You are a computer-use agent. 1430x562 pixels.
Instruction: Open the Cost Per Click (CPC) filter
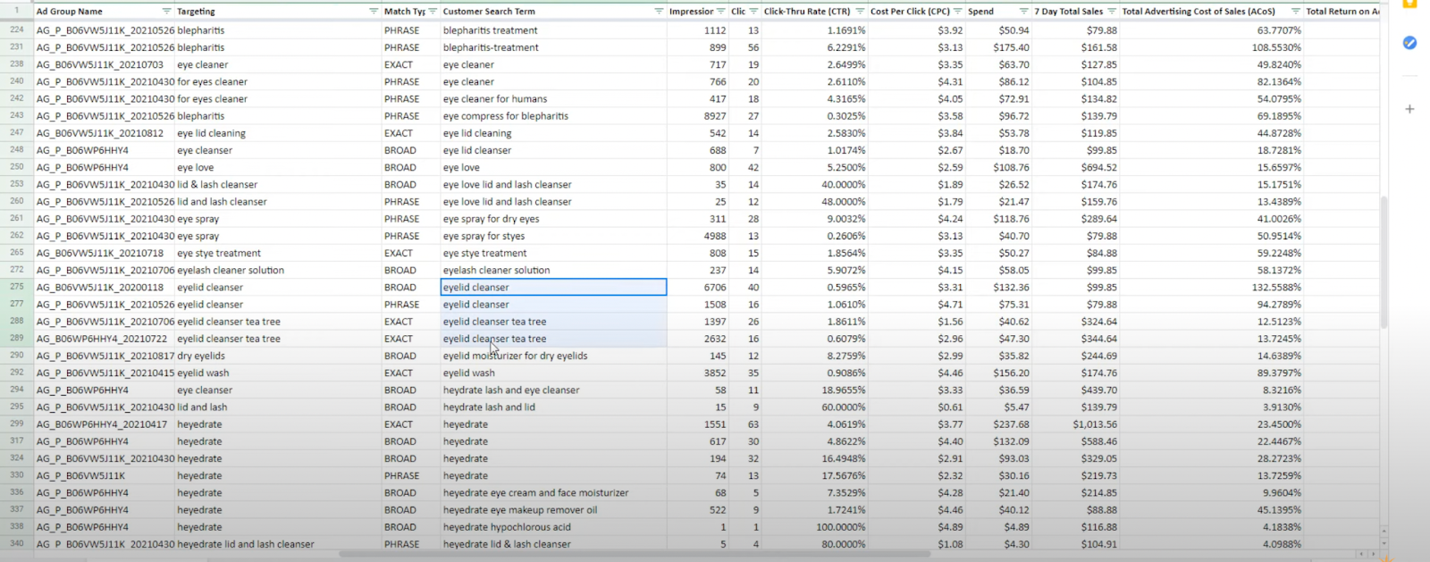coord(958,12)
